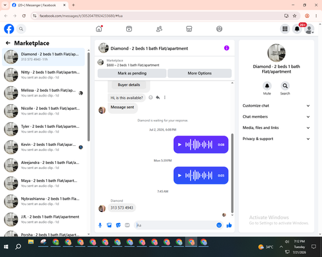Open Aleejandra conversation in chat list
The height and width of the screenshot is (257, 322).
(x=43, y=165)
